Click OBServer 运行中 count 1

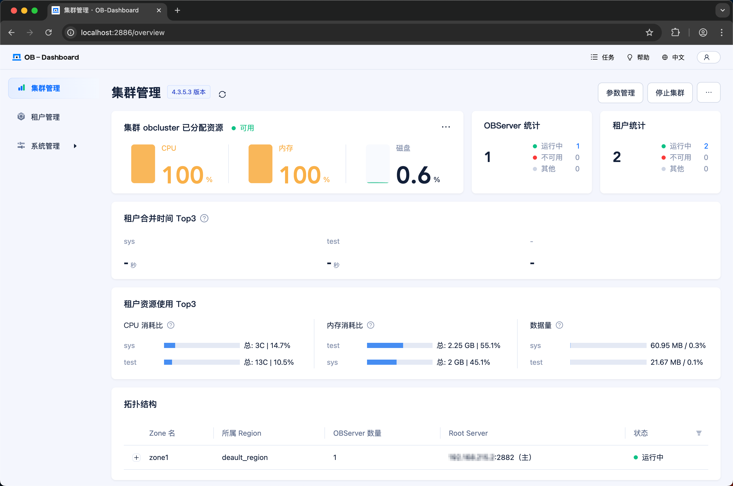pos(578,146)
